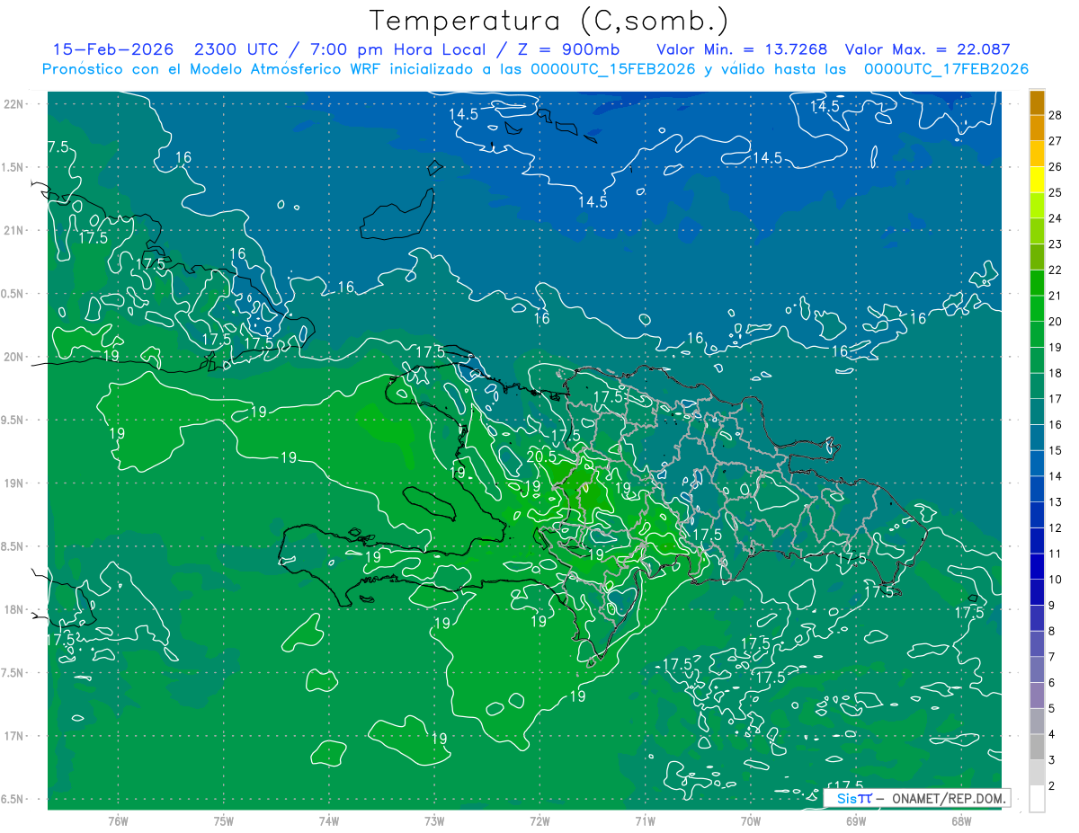Click the "73W" longitude label
Viewport: 1079px width, 833px height.
coord(434,820)
